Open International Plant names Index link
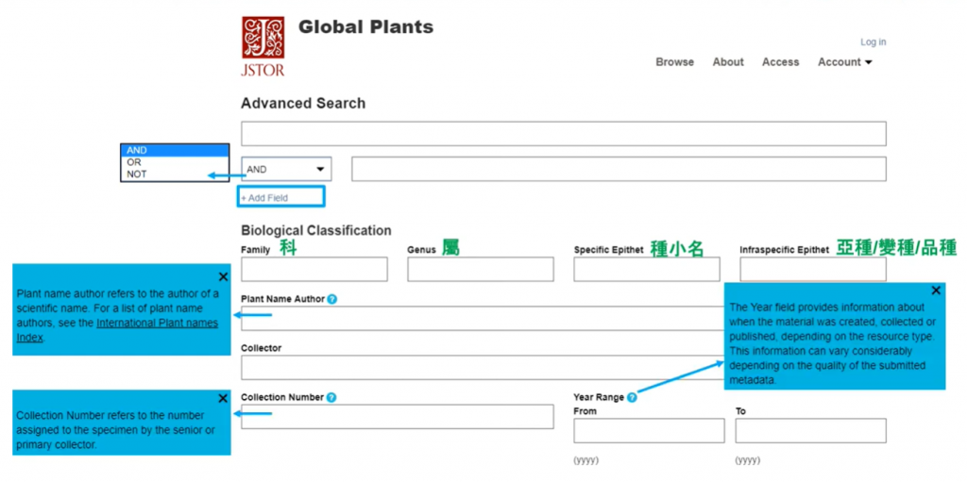The height and width of the screenshot is (482, 967). (x=157, y=324)
